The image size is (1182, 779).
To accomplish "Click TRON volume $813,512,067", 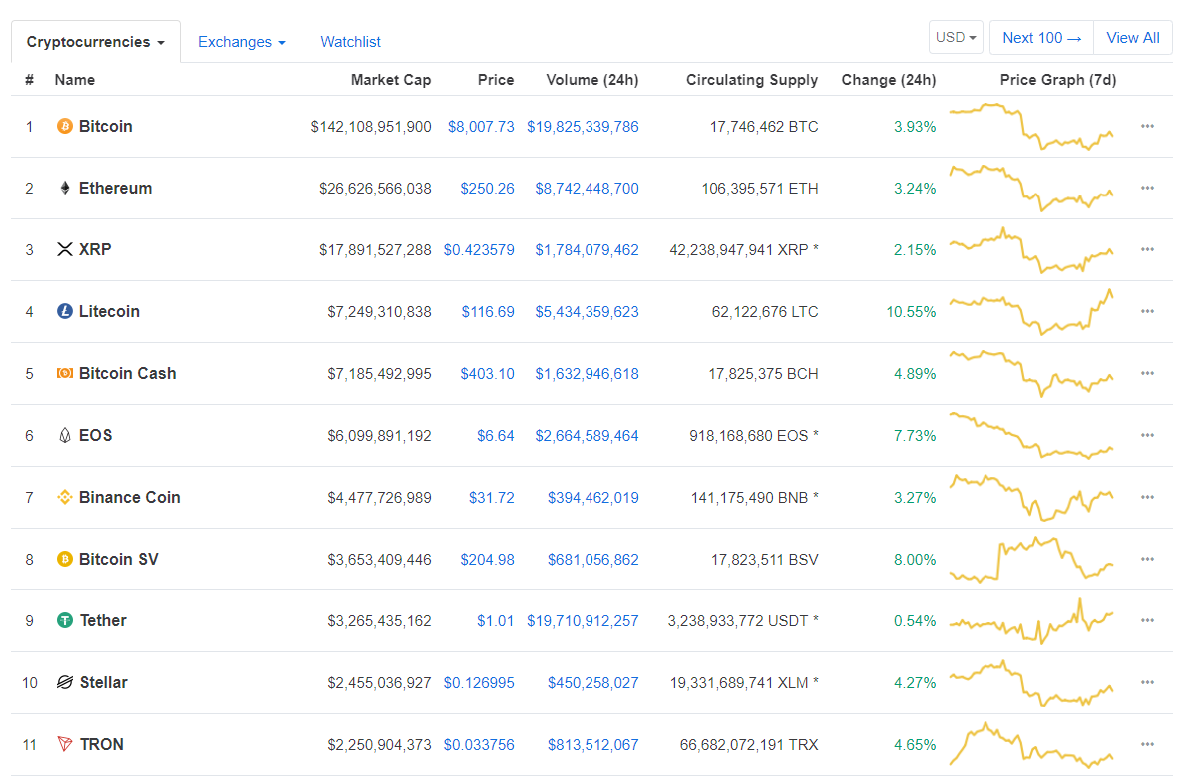I will pyautogui.click(x=593, y=745).
